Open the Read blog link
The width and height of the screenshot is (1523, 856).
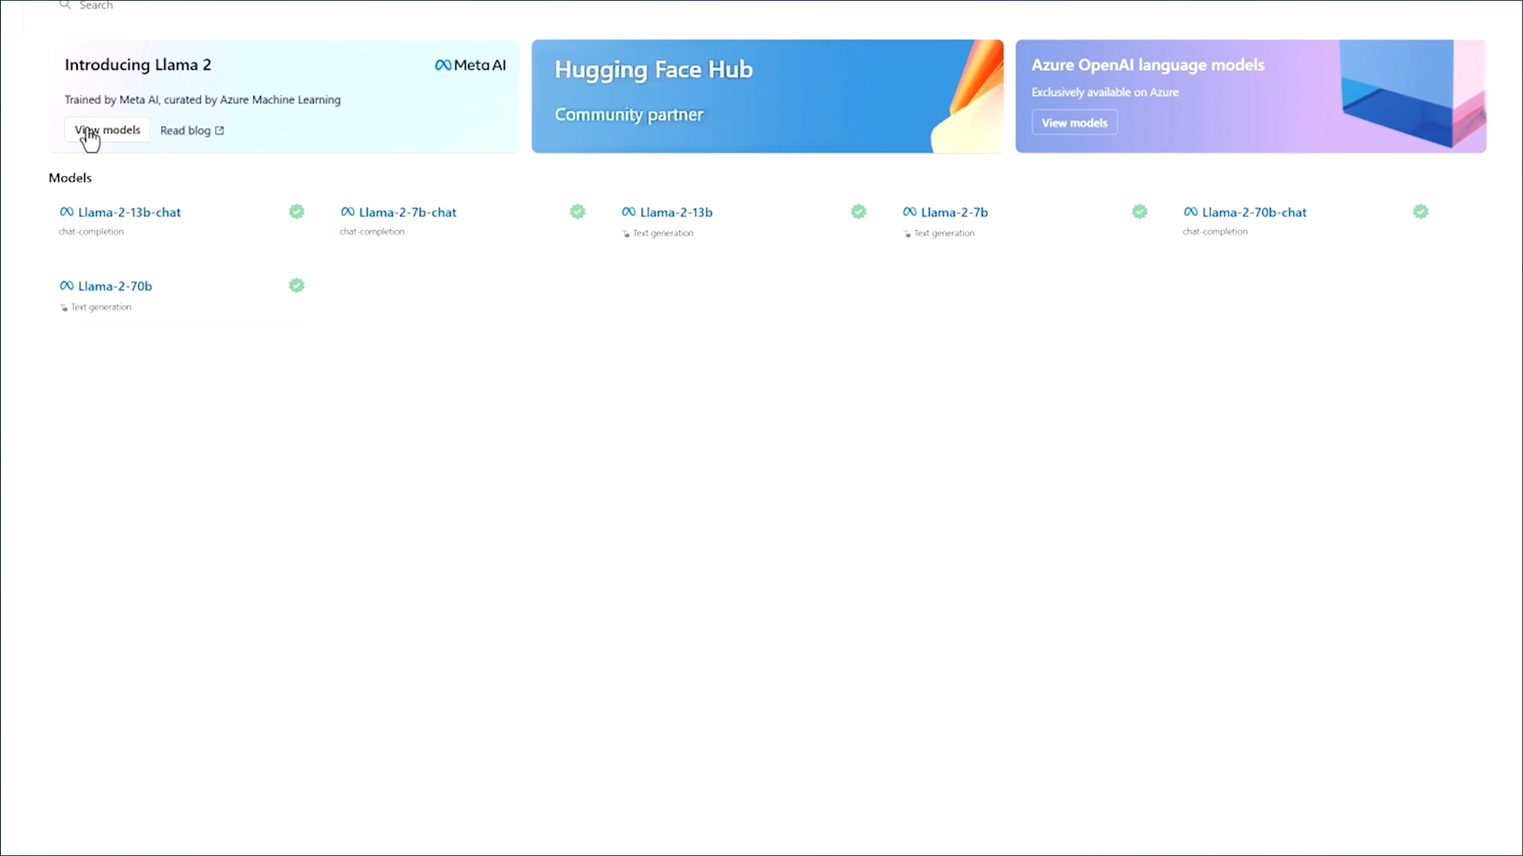coord(186,131)
